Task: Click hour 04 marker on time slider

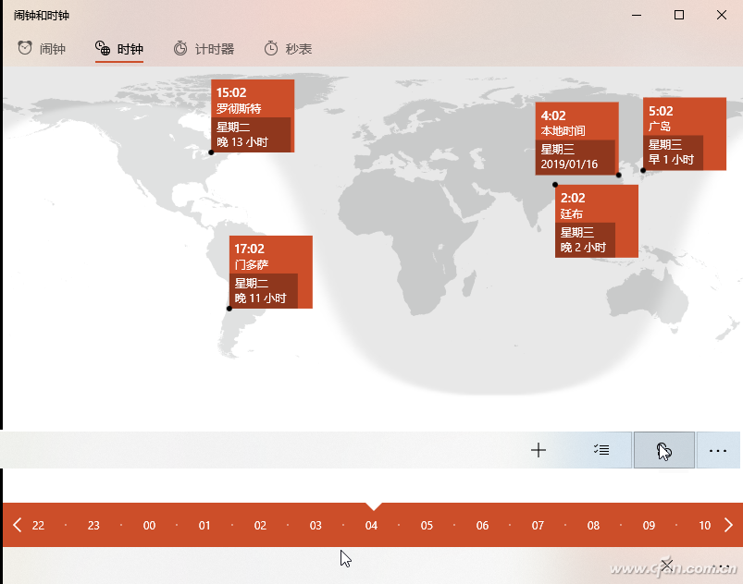Action: [x=371, y=525]
